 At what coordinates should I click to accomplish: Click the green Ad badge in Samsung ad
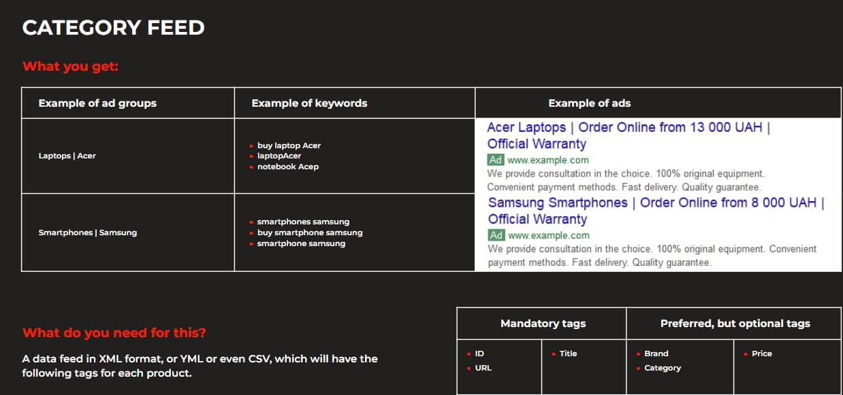pyautogui.click(x=496, y=235)
